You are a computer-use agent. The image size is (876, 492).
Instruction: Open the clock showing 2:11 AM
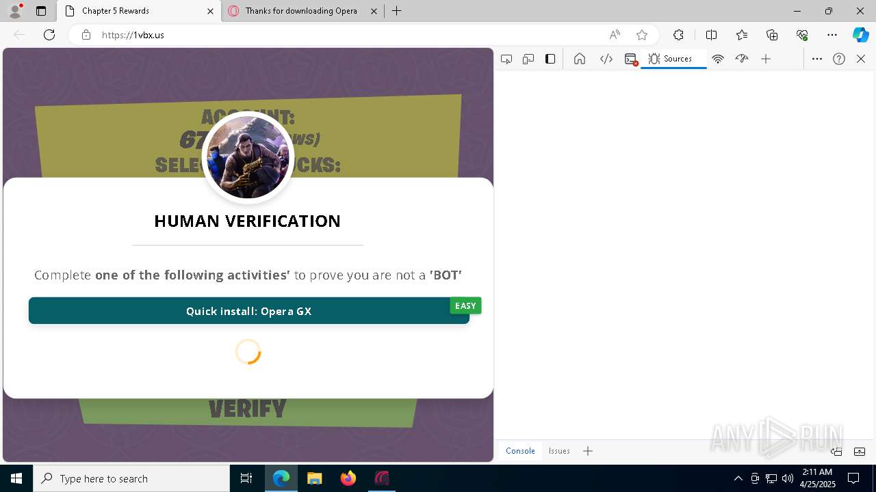click(818, 478)
